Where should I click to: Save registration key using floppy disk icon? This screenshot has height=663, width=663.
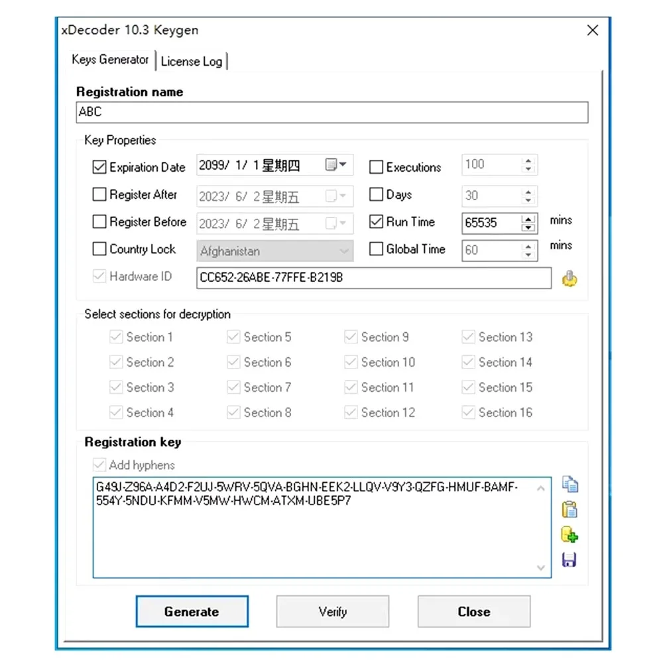569,560
